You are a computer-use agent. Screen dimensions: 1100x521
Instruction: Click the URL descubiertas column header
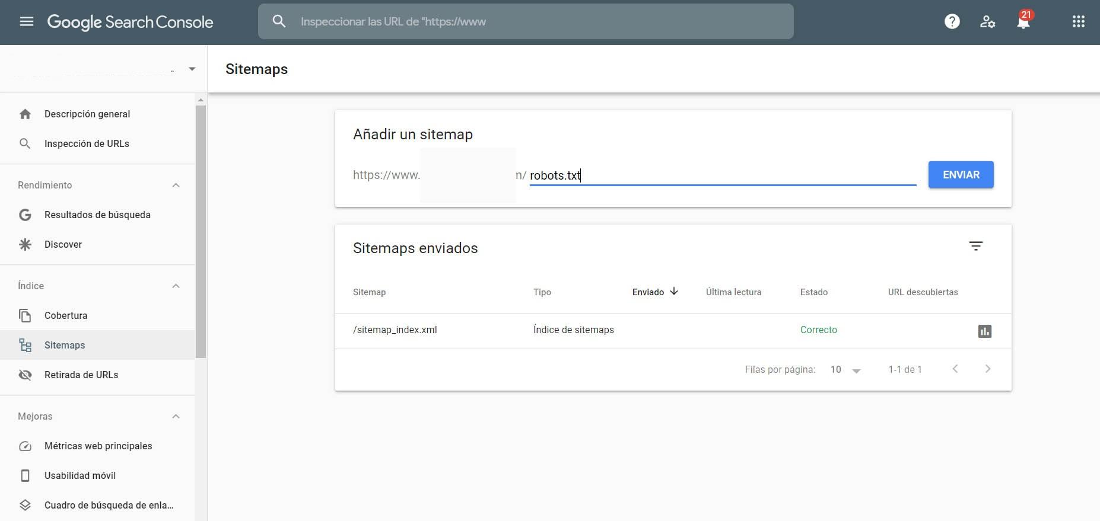click(x=923, y=292)
